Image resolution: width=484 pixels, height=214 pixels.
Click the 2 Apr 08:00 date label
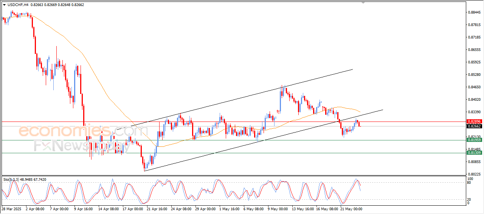[x=34, y=209]
